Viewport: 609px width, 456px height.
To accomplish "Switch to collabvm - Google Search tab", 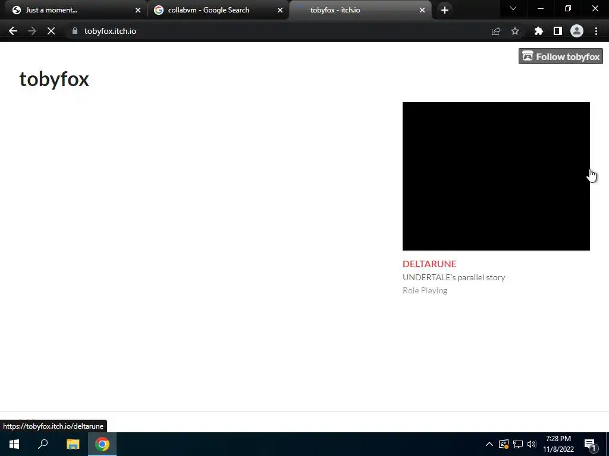I will click(218, 10).
